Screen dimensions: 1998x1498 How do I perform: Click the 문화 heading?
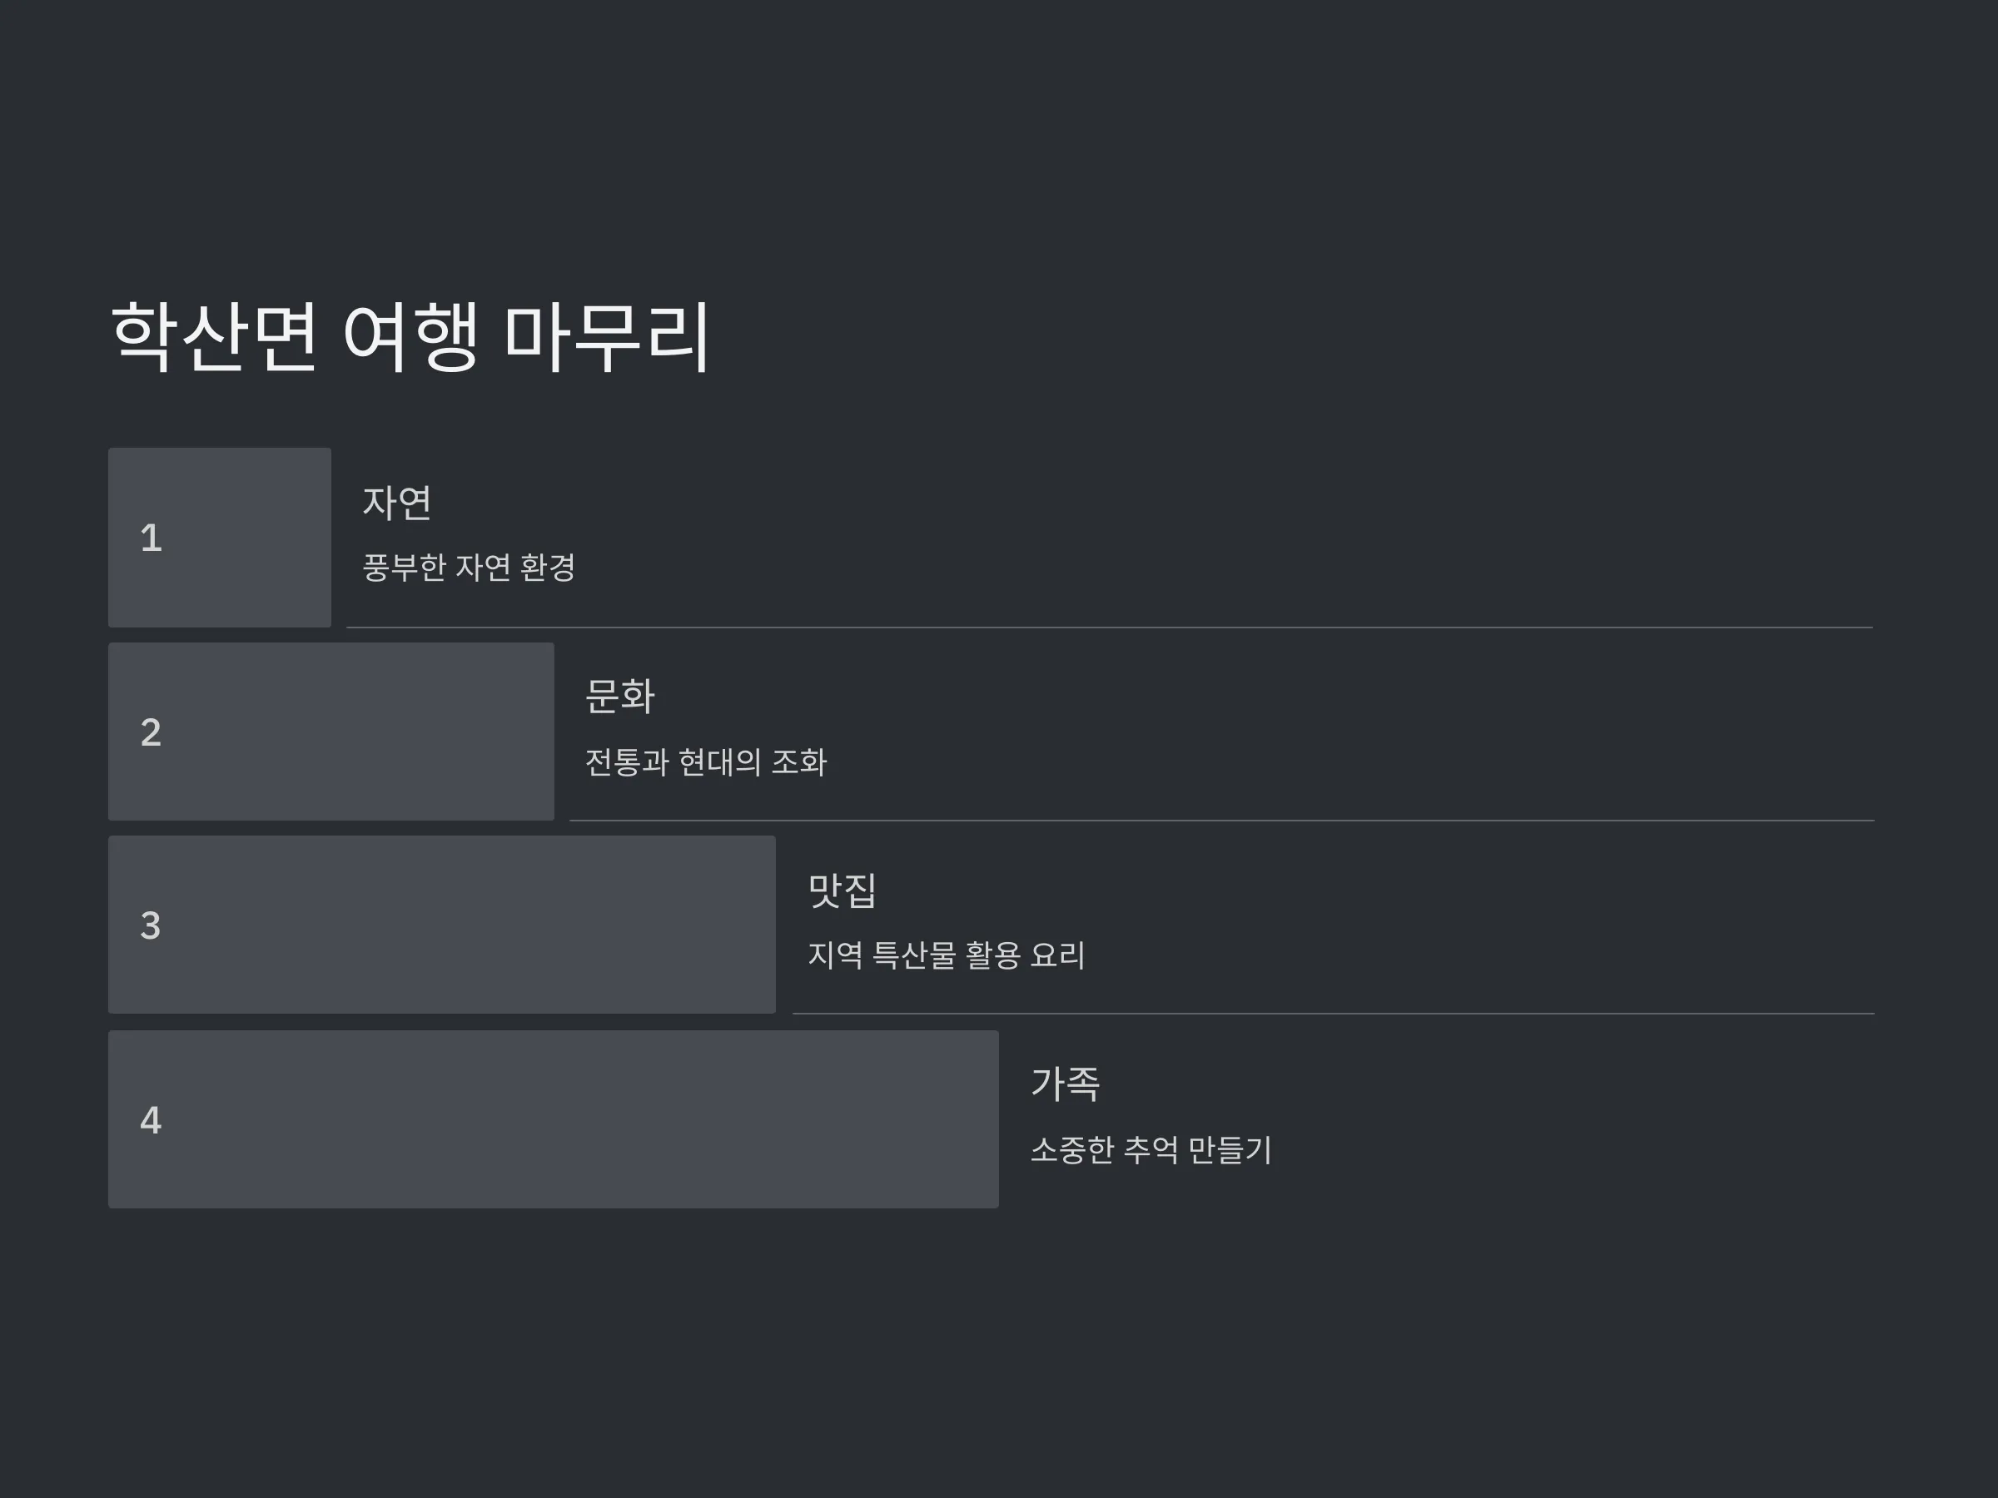(619, 697)
